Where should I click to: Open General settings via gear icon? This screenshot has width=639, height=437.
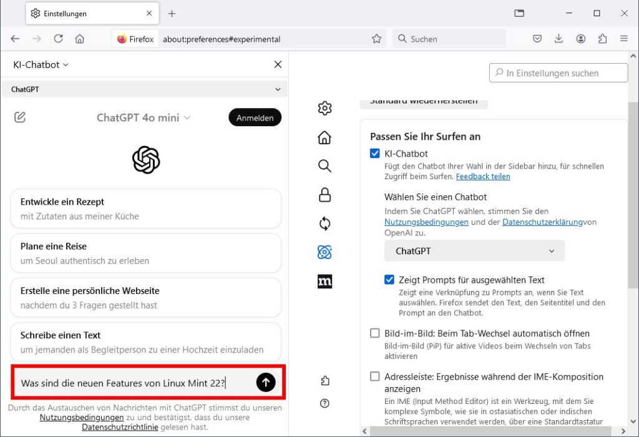pyautogui.click(x=324, y=108)
